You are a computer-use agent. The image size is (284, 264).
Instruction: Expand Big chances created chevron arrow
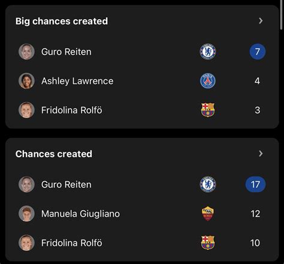point(261,21)
